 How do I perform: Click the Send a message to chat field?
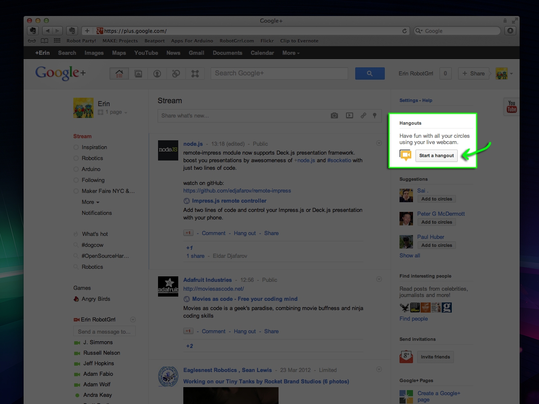[x=105, y=332]
